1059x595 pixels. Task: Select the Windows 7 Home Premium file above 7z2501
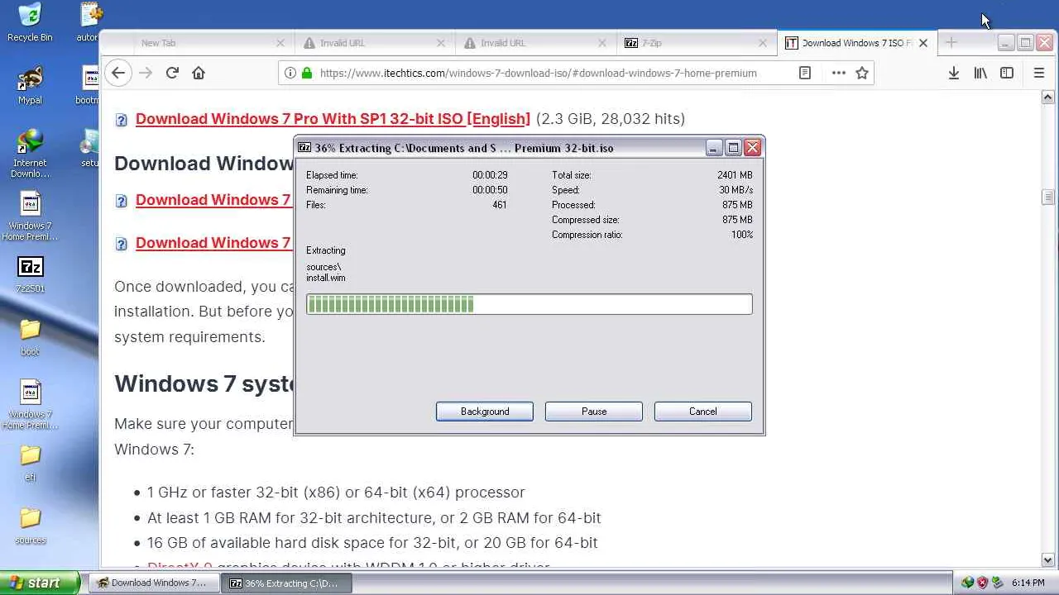click(x=30, y=217)
